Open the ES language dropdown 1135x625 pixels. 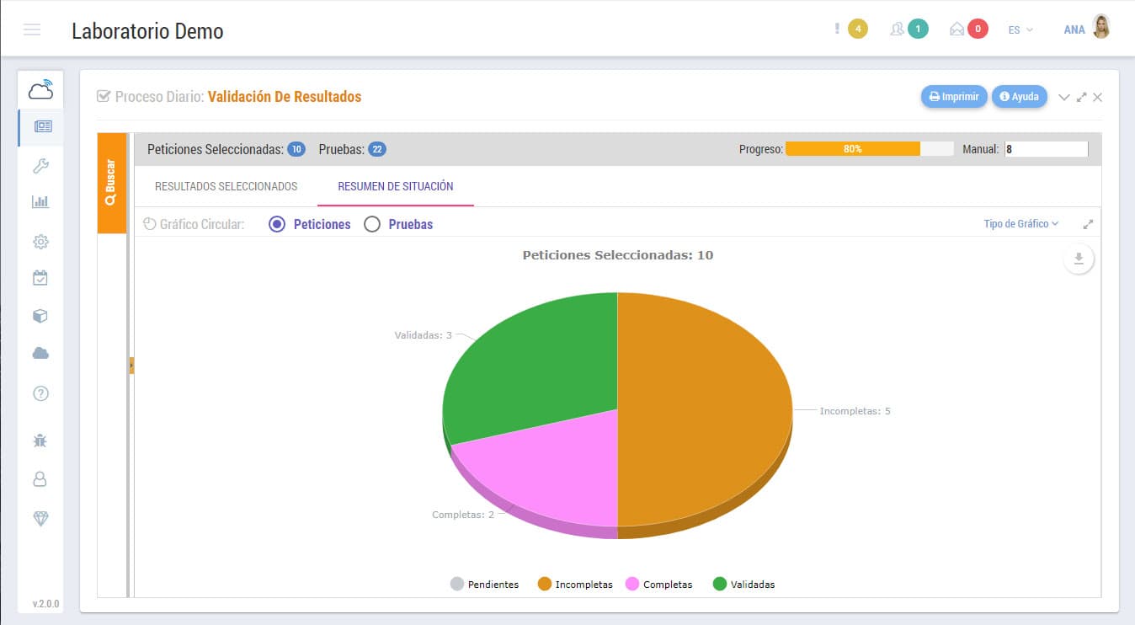(x=1020, y=30)
